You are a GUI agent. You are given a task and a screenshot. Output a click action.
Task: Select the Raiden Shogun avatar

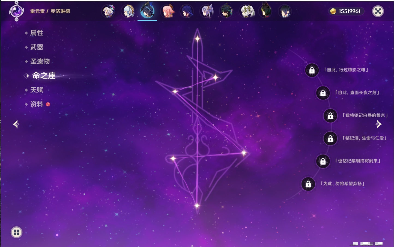187,11
